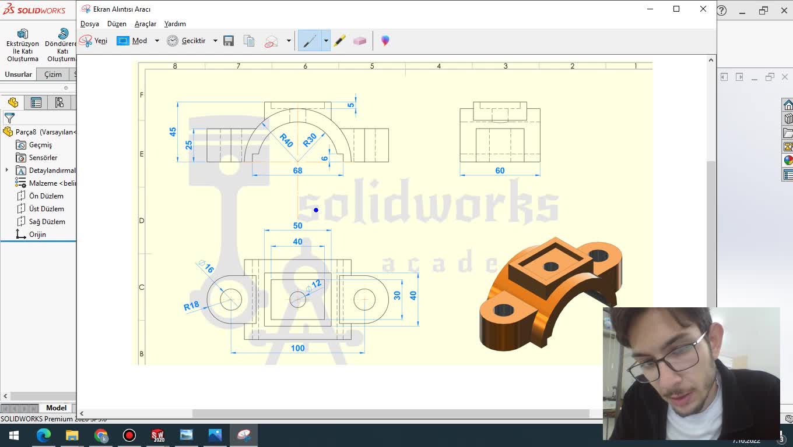793x447 pixels.
Task: Click the Mod rectangular snip button
Action: [x=132, y=41]
